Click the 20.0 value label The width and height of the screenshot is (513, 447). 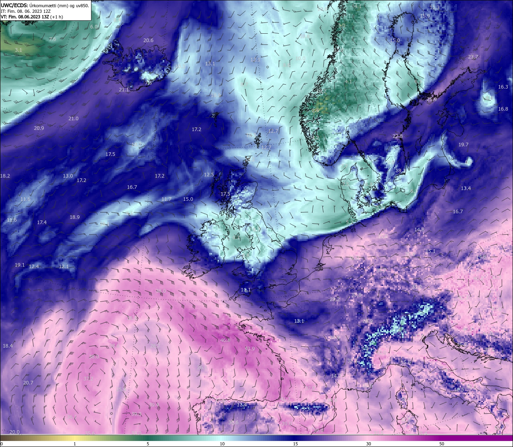14,432
